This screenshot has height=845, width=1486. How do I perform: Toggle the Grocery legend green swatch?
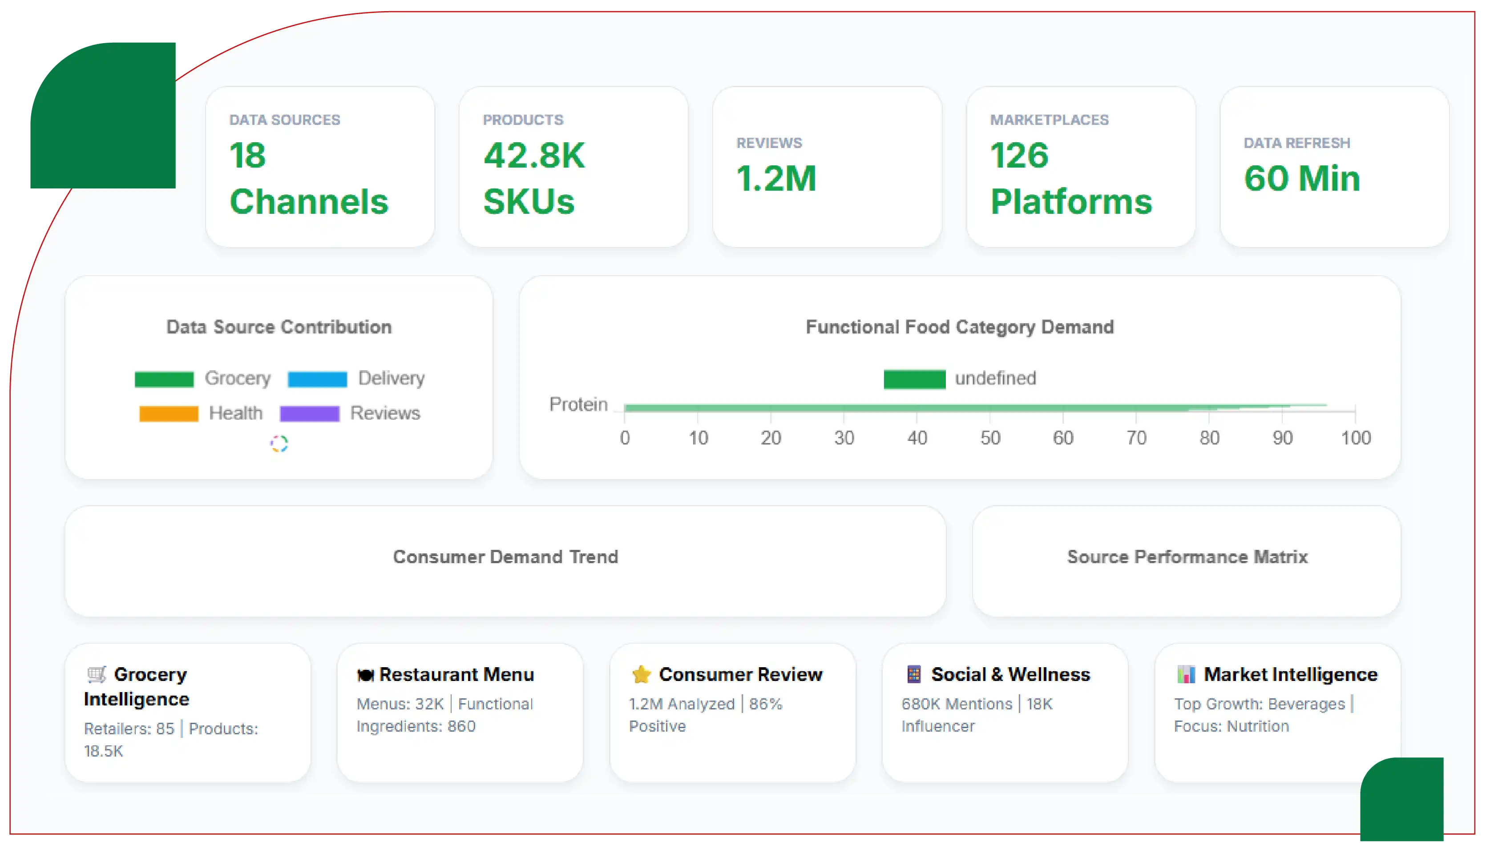(164, 379)
